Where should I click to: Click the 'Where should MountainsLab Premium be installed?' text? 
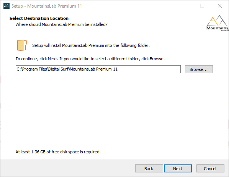pyautogui.click(x=62, y=24)
